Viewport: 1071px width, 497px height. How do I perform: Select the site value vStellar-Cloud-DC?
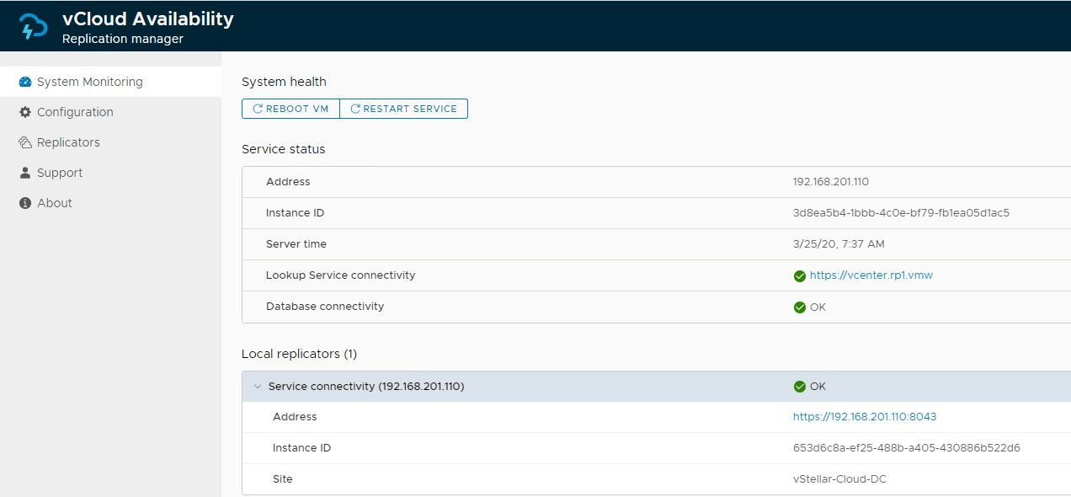839,479
